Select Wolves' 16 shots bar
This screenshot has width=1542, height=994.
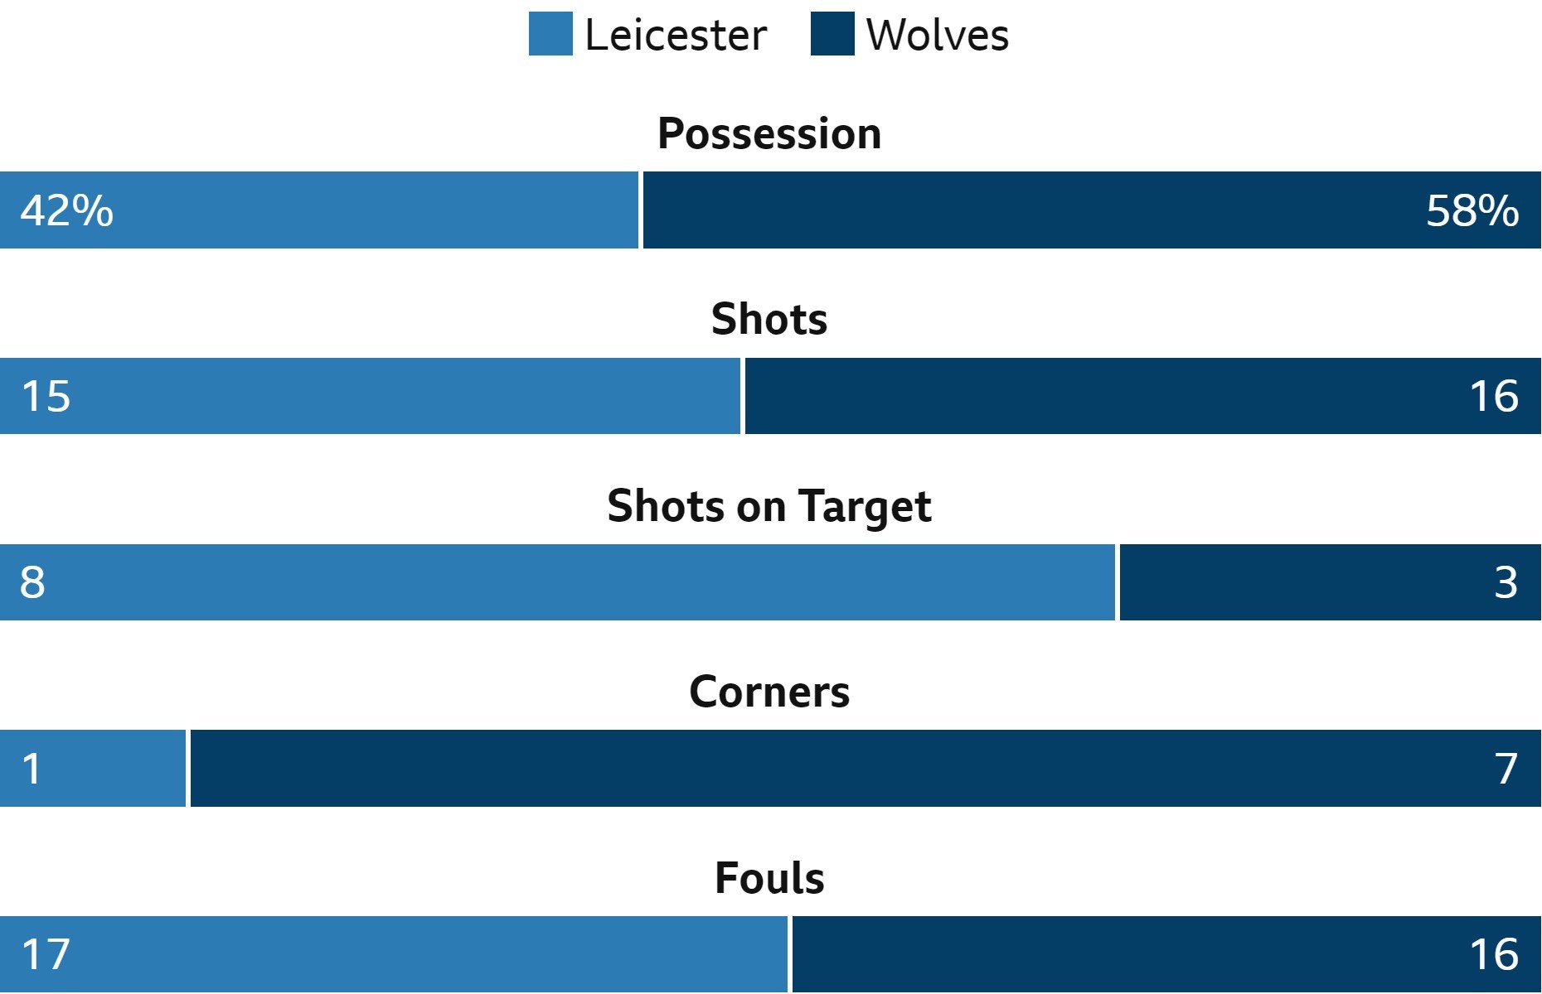tap(1143, 396)
